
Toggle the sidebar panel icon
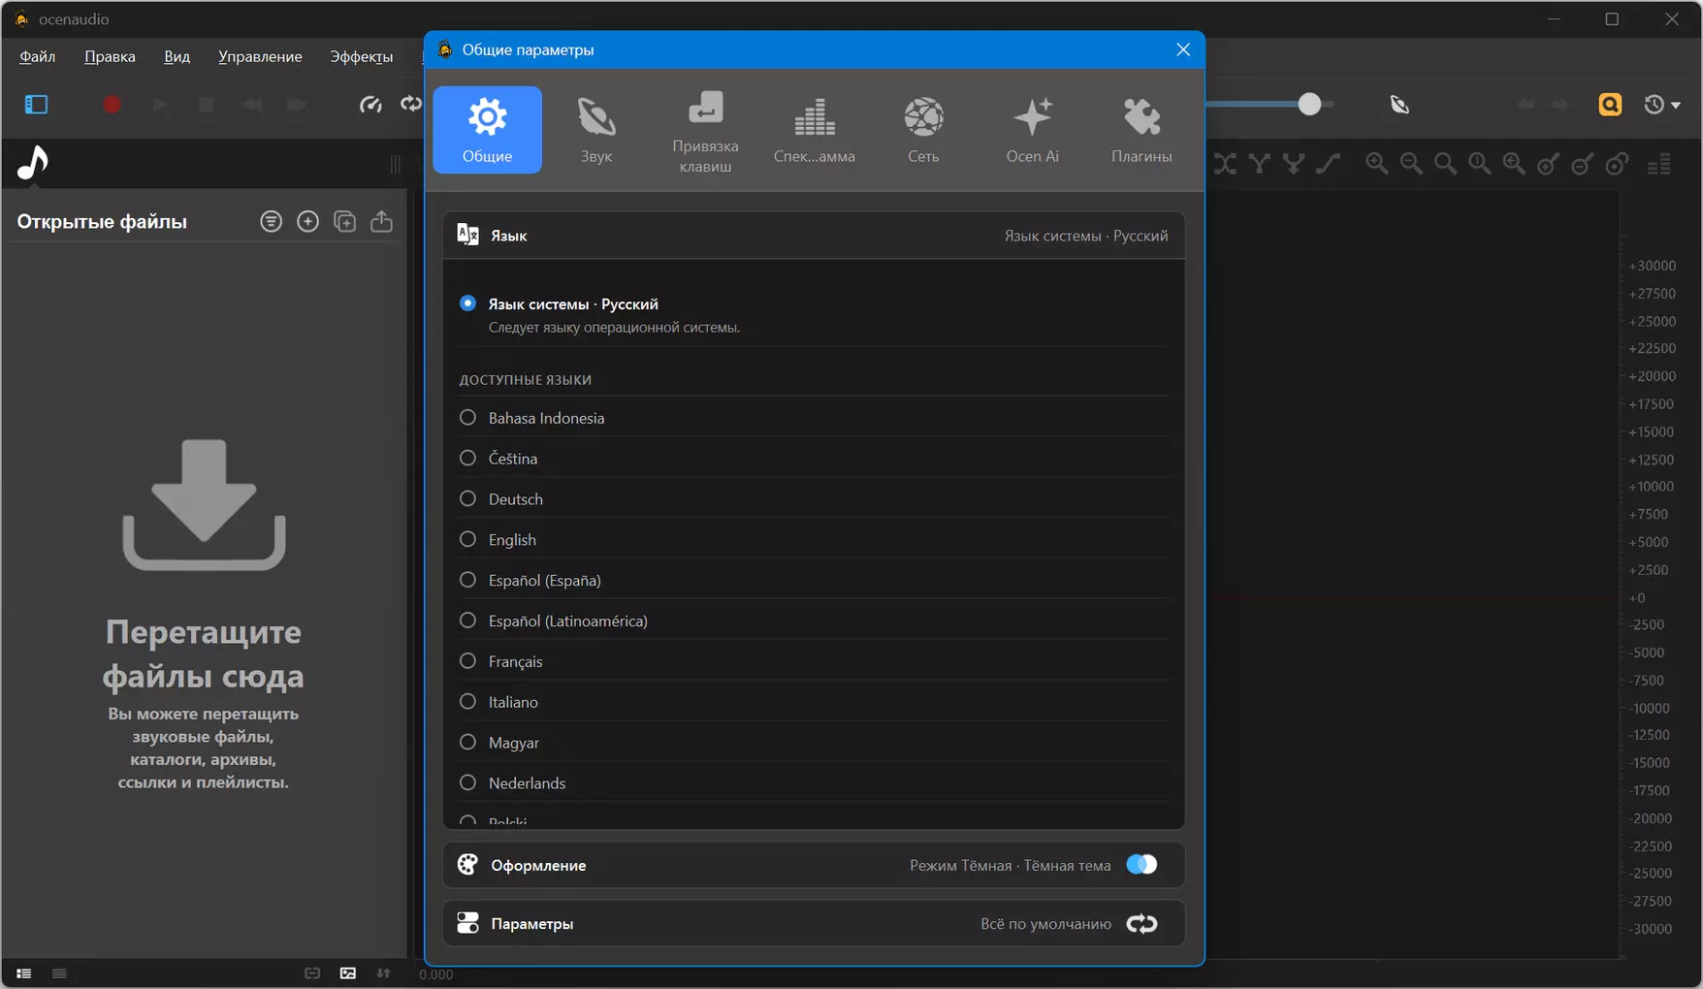coord(36,104)
